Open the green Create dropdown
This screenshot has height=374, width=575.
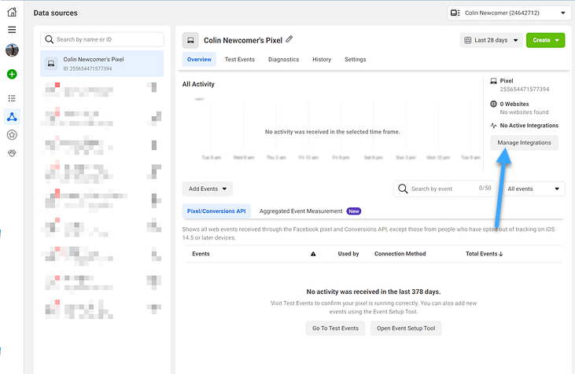(x=545, y=40)
